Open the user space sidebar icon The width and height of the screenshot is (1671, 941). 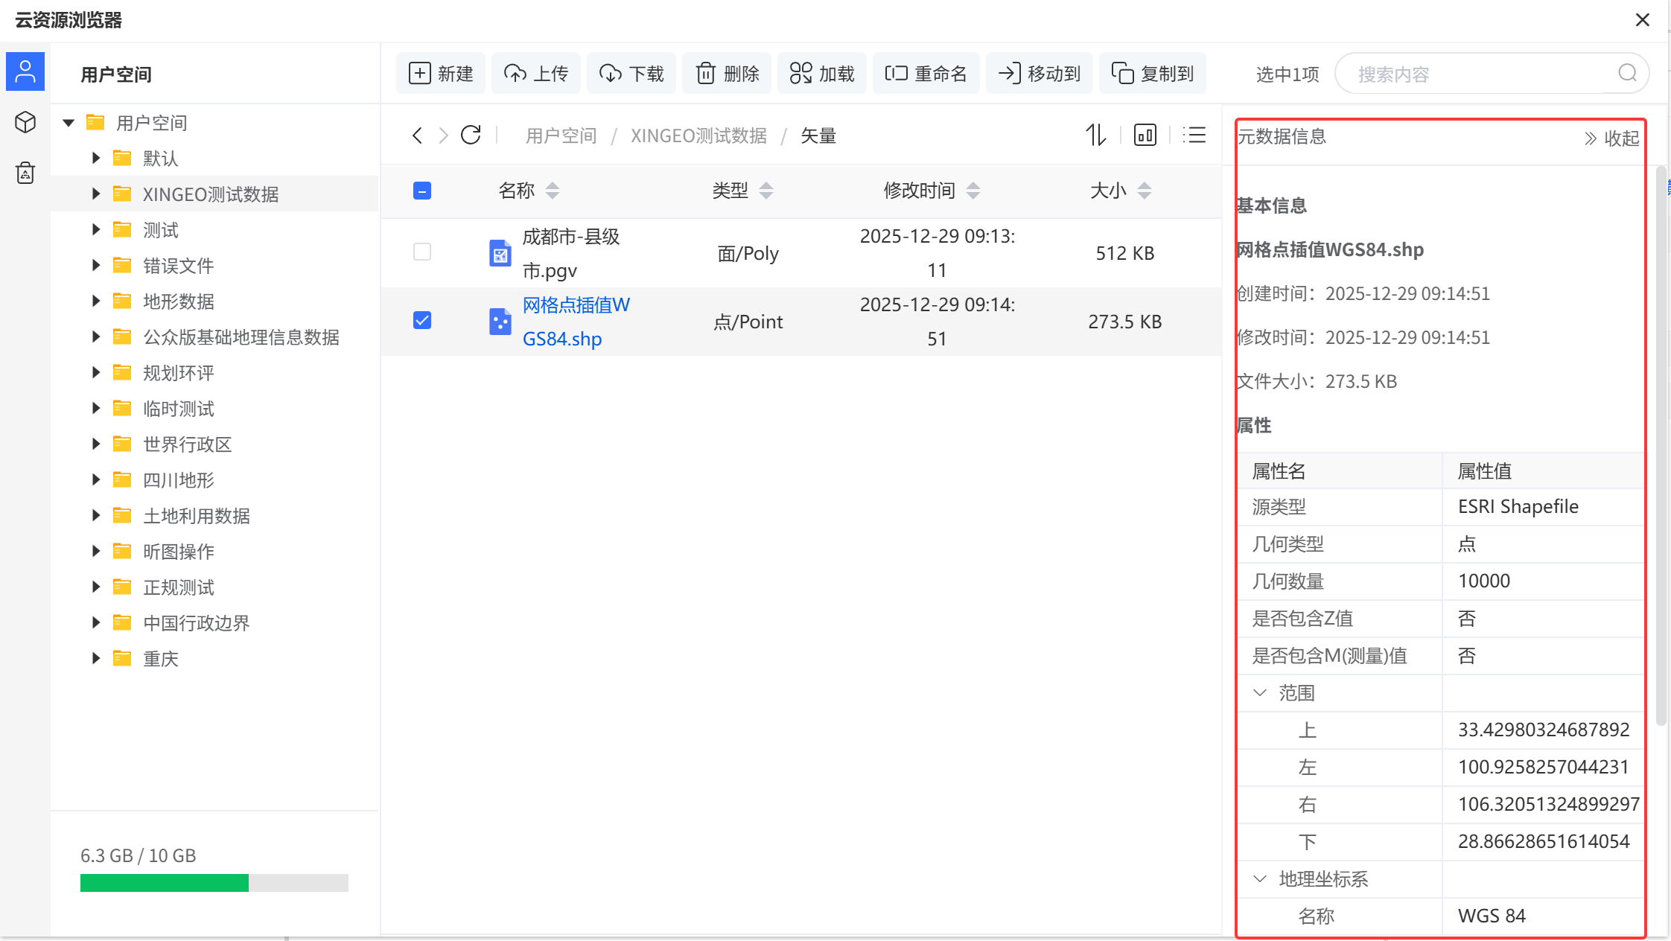tap(25, 71)
